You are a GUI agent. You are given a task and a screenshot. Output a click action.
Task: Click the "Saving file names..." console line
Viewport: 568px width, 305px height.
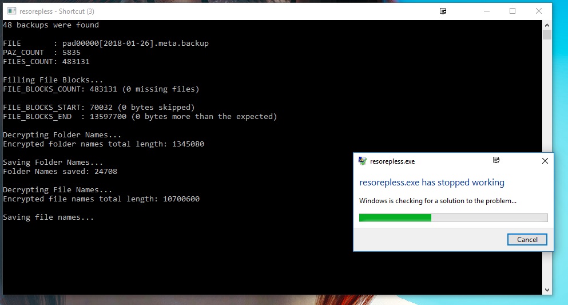pos(49,217)
